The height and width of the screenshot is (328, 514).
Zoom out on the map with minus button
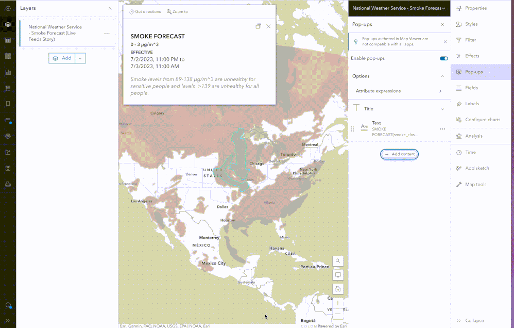click(338, 314)
